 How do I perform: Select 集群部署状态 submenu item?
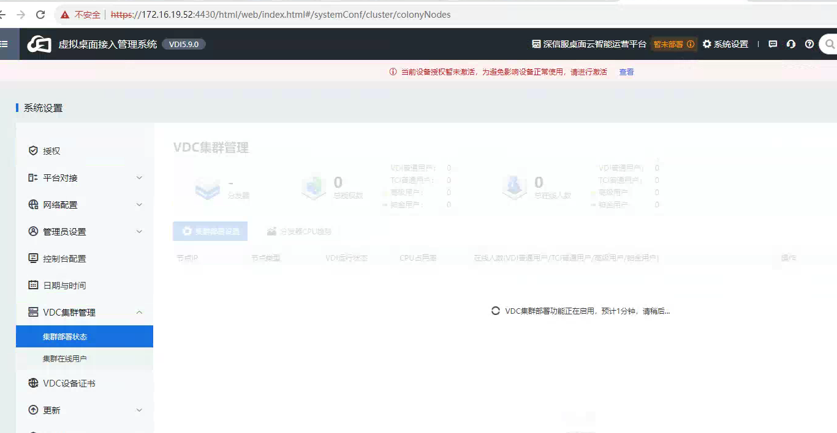coord(85,336)
